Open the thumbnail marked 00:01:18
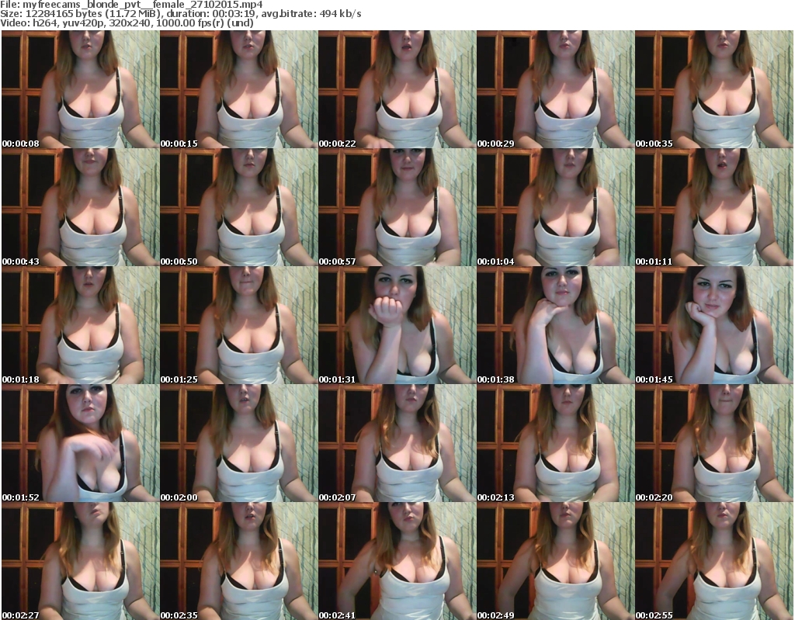Viewport: 795px width, 620px height. (80, 325)
